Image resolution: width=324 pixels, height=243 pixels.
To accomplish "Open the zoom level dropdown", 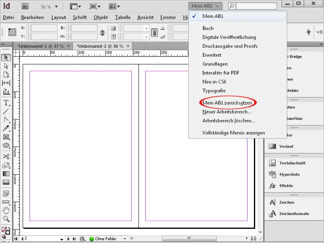I will tap(56, 7).
